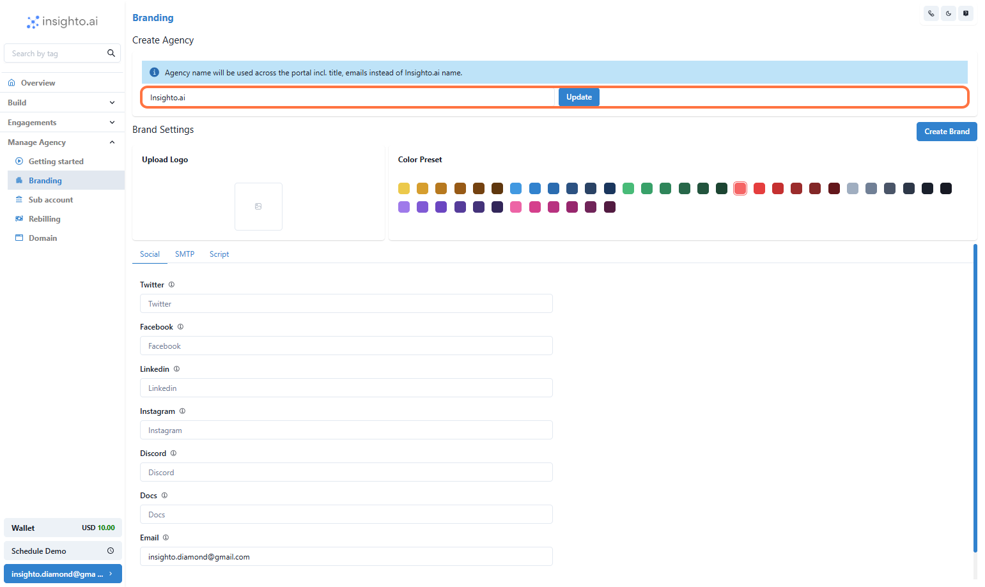Open Domain page
985x587 pixels.
[x=43, y=238]
